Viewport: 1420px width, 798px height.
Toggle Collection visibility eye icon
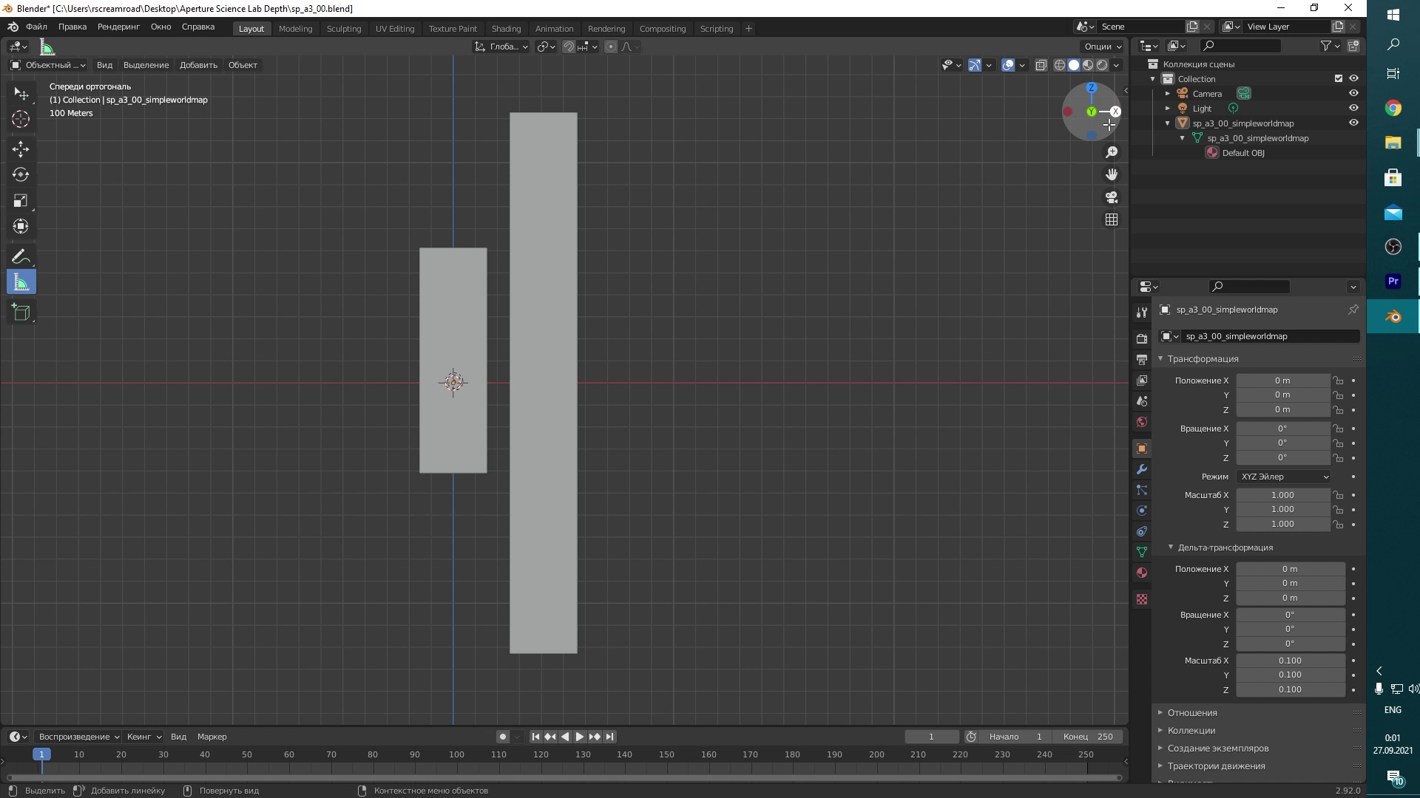1353,78
